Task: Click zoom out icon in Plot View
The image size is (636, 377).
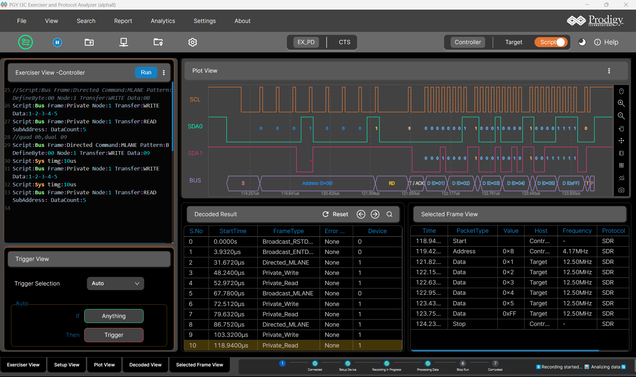Action: 621,116
